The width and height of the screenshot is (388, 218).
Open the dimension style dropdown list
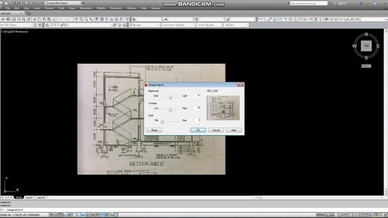[181, 19]
